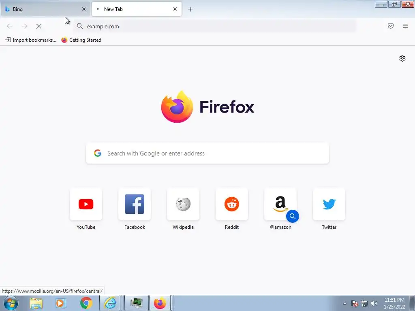
Task: Switch to the system monitor taskbar app
Action: coord(137,303)
